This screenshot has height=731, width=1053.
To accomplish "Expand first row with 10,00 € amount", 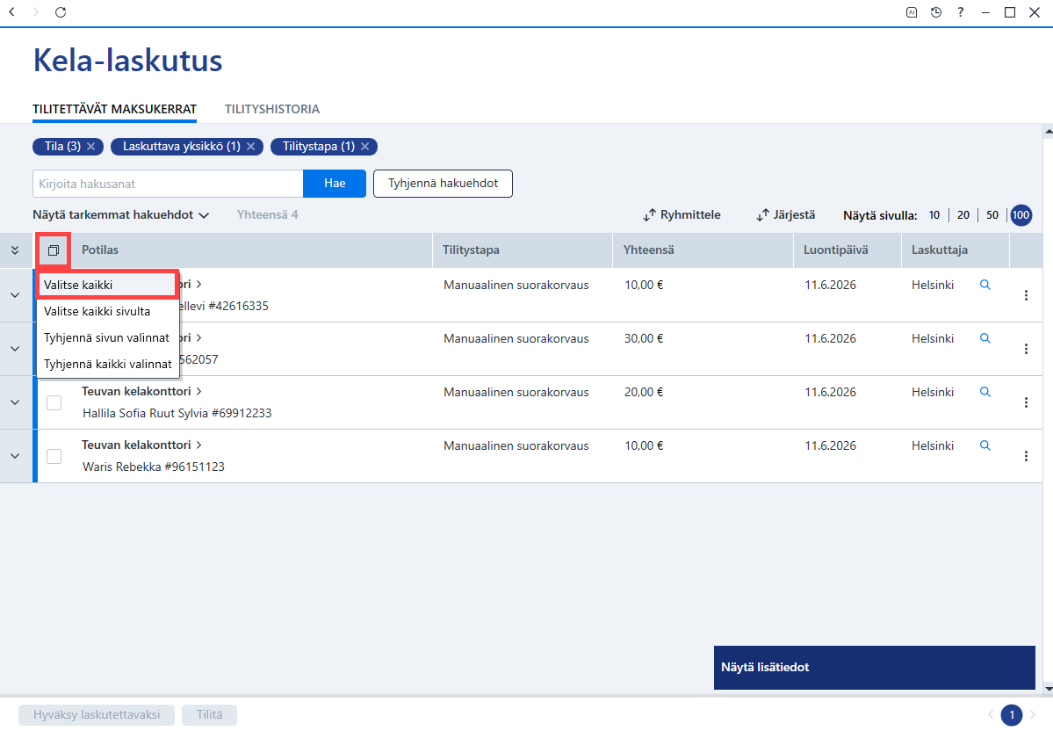I will pos(15,295).
